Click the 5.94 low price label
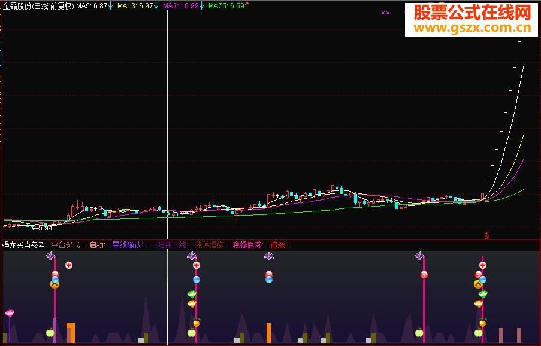The image size is (541, 346). click(45, 228)
